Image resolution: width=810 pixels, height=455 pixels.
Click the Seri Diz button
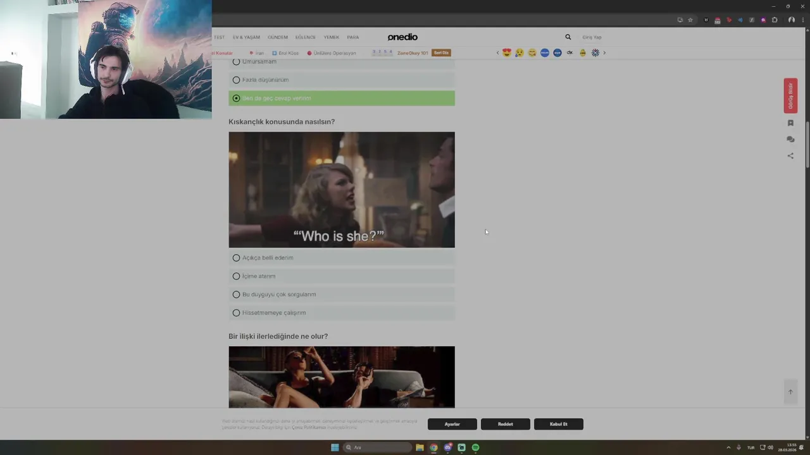click(441, 52)
